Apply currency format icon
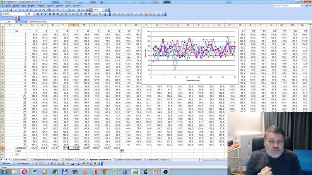312x175 pixels. [66, 14]
